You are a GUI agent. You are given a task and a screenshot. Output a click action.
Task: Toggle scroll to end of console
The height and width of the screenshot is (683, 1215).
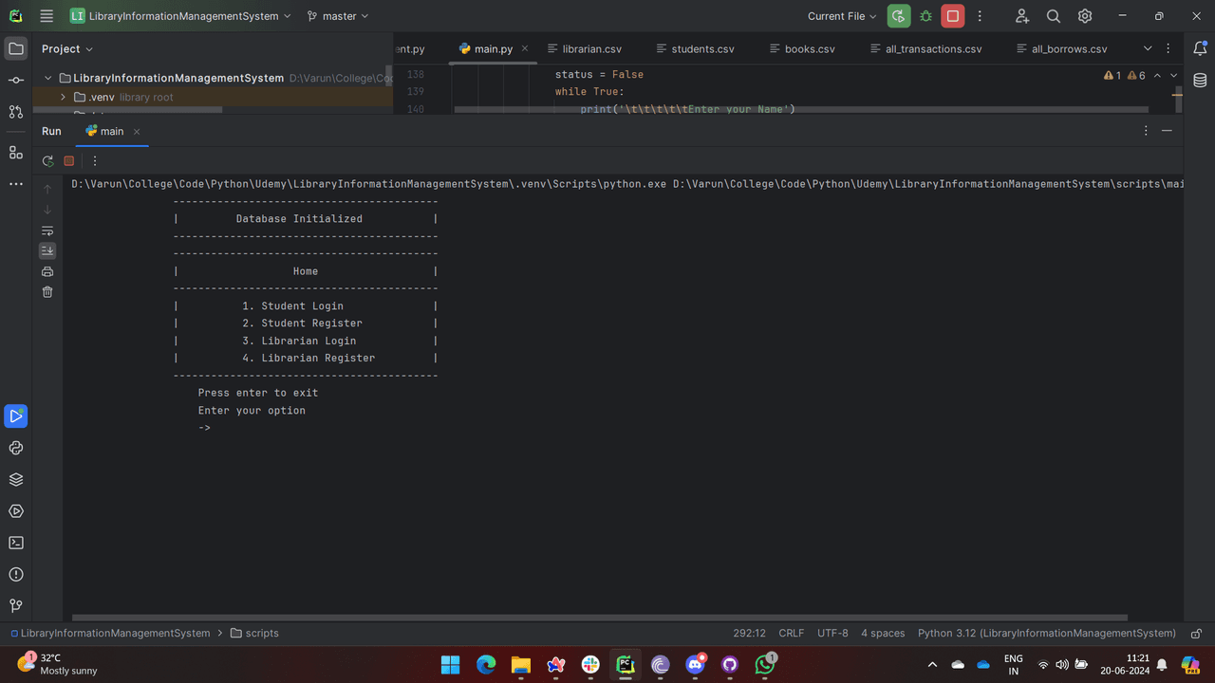pyautogui.click(x=47, y=251)
